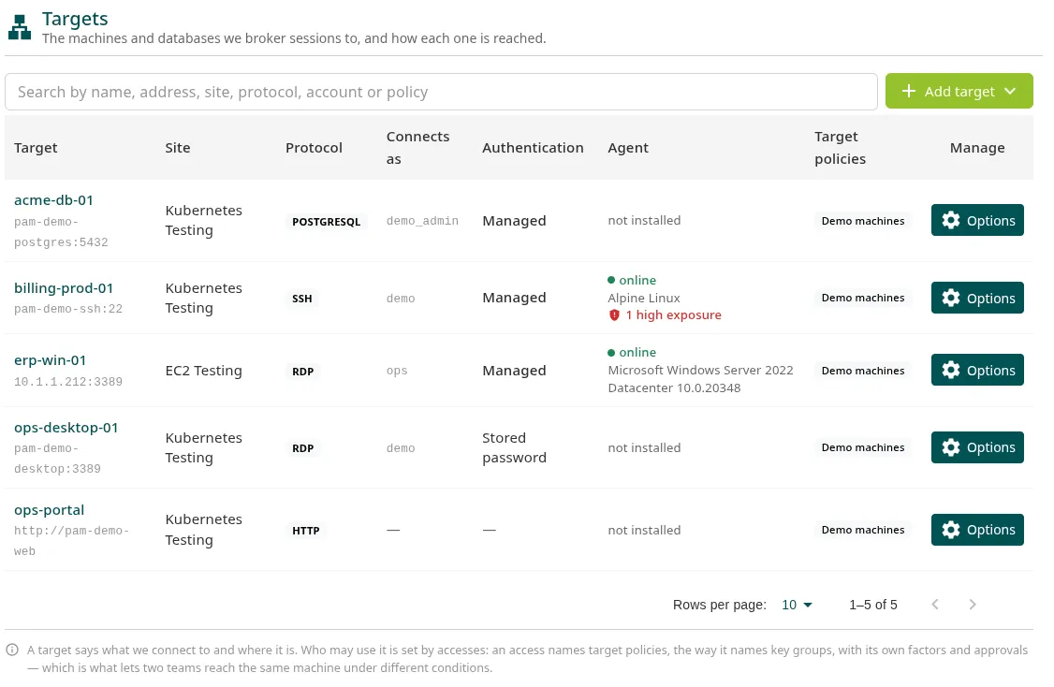Click the Demo machines policy for ops-portal
The width and height of the screenshot is (1054, 687).
pos(863,530)
